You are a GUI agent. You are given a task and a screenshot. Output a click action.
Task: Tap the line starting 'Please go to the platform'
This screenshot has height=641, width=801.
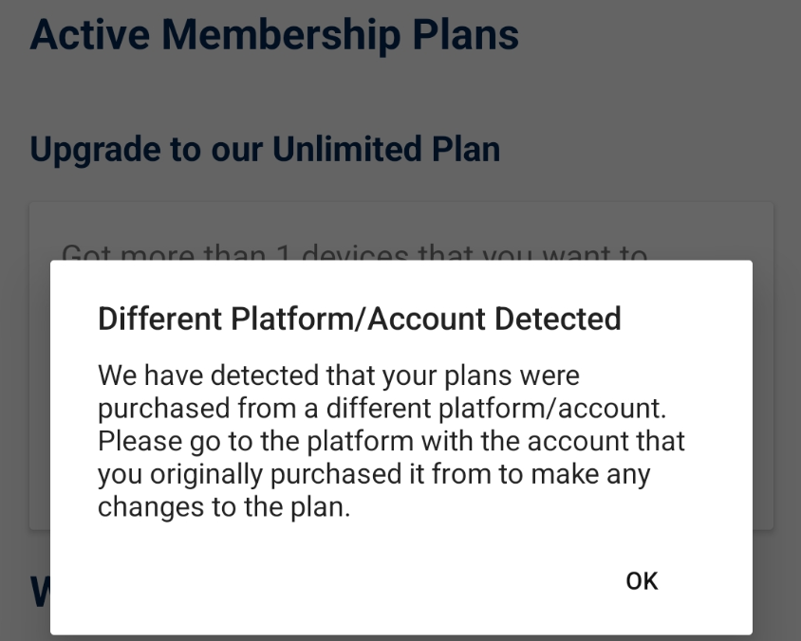click(391, 442)
